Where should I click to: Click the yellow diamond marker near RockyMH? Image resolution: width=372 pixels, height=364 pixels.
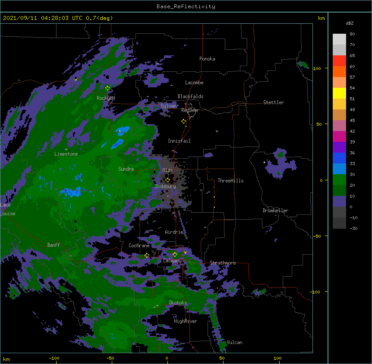tap(108, 88)
